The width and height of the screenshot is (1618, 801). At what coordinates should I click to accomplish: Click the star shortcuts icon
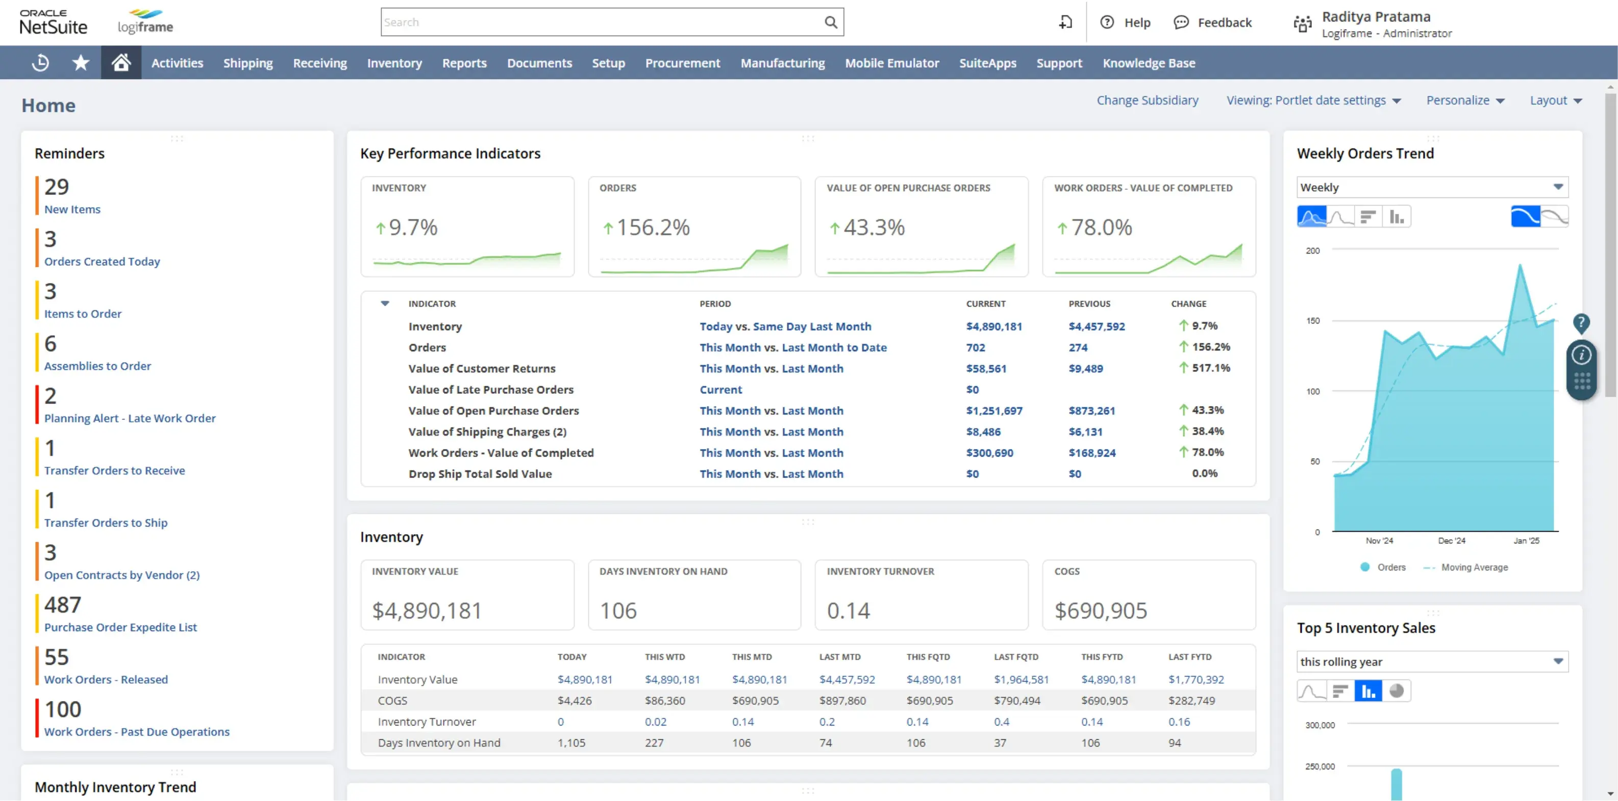pyautogui.click(x=81, y=62)
